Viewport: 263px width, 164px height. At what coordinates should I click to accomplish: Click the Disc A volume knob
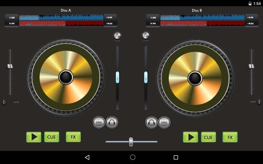click(x=117, y=36)
